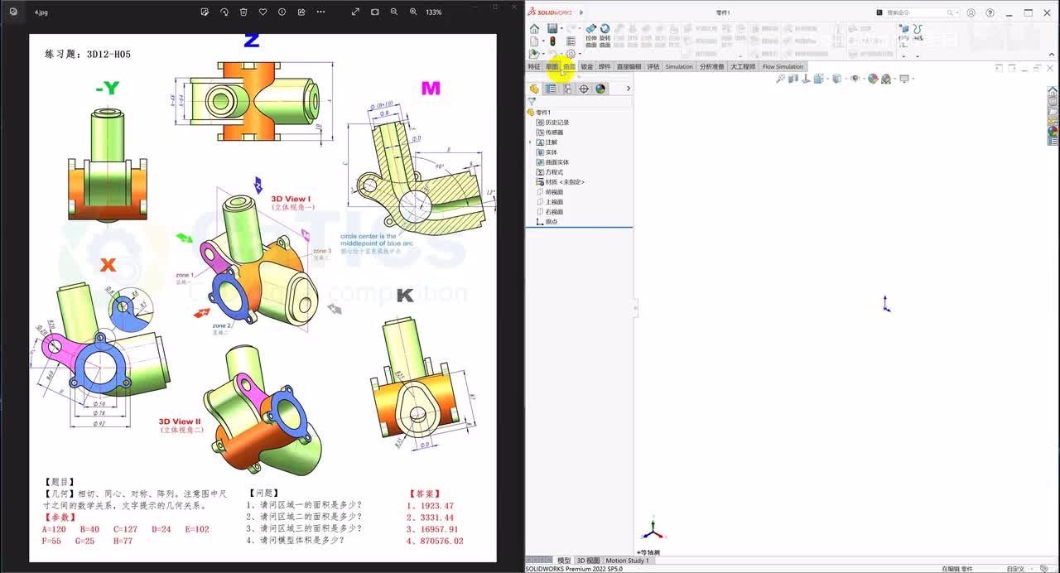Click the traffic light rebuild icon
The width and height of the screenshot is (1060, 573).
click(552, 41)
